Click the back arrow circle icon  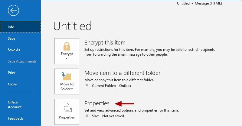[14, 11]
